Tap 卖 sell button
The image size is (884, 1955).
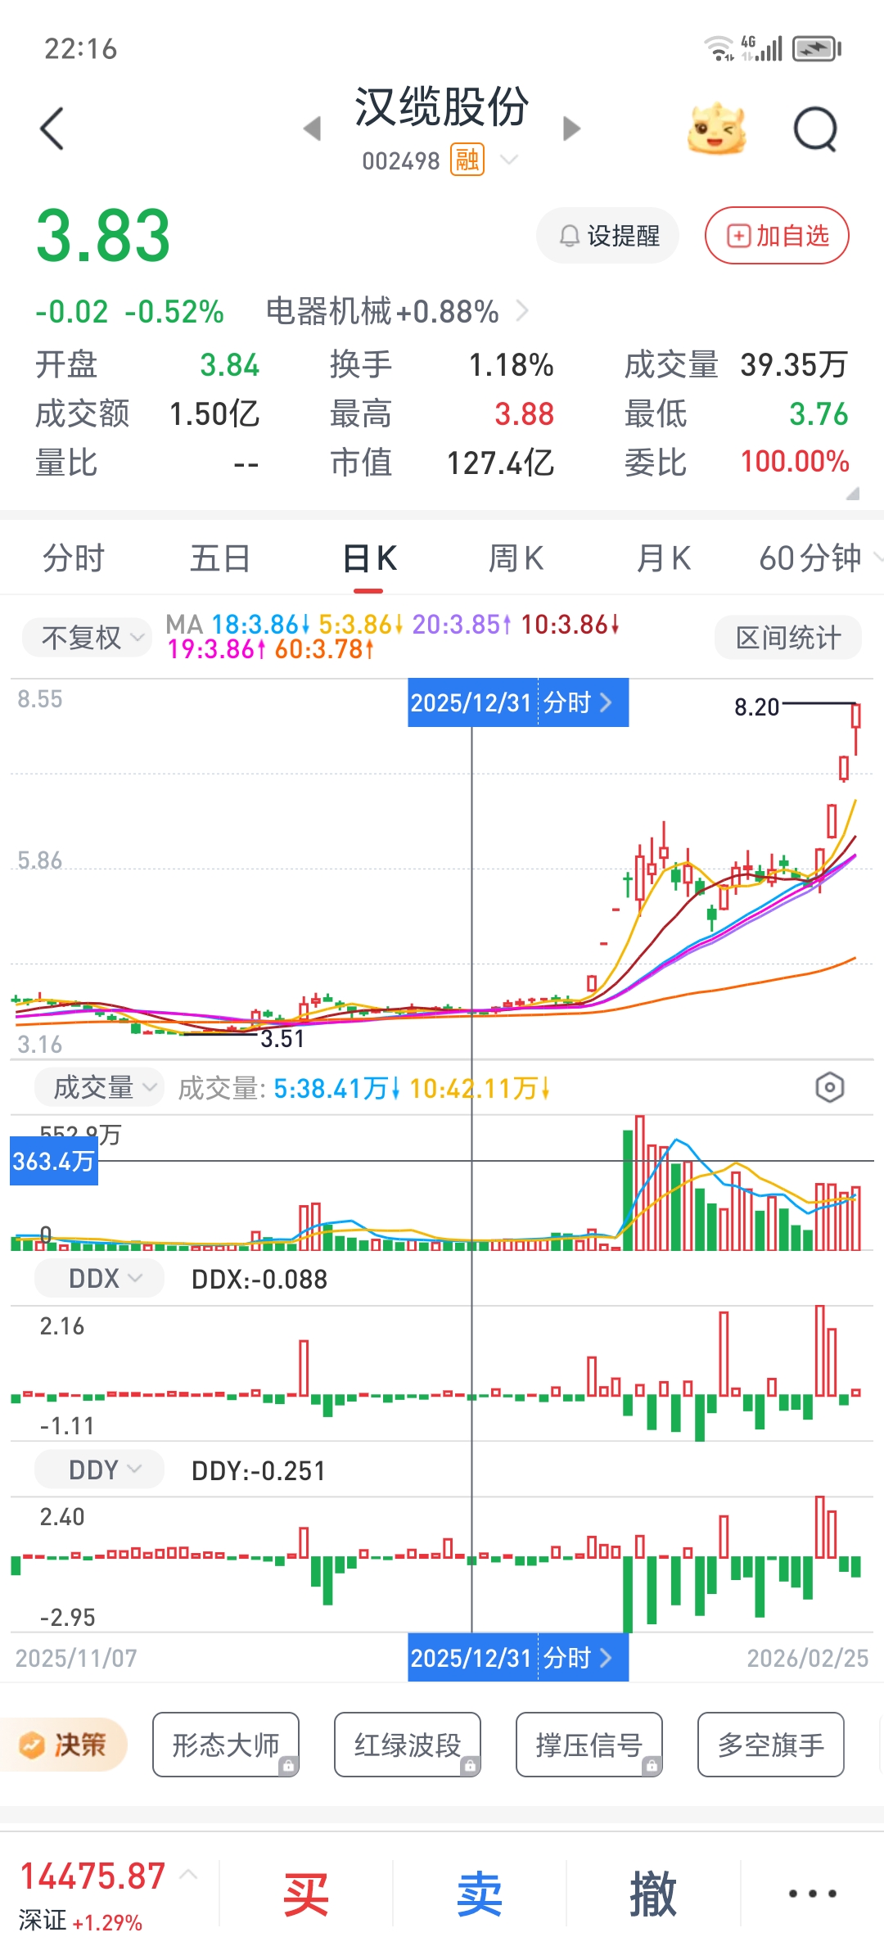tap(480, 1894)
